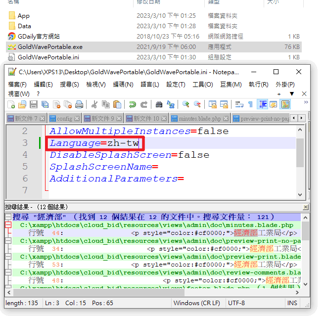Click the UTF-8 encoding status entry
Image resolution: width=324 pixels, height=316 pixels.
coord(236,303)
